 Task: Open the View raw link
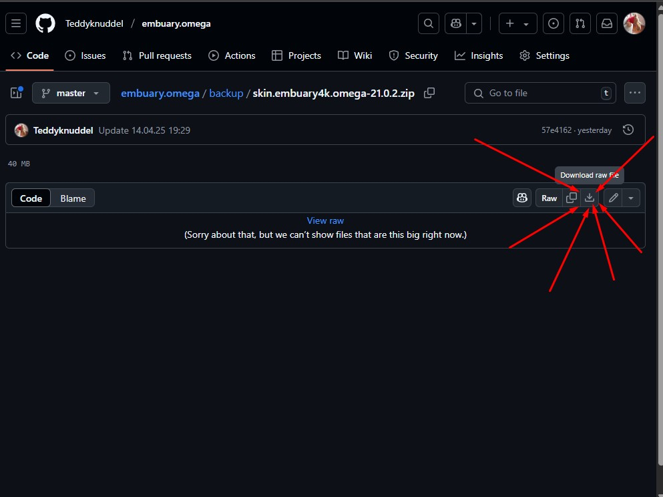pyautogui.click(x=325, y=220)
